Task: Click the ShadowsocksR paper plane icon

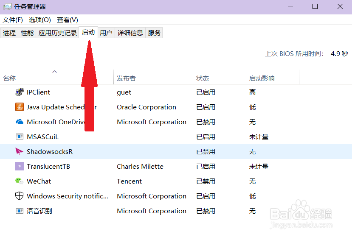Action: click(19, 151)
